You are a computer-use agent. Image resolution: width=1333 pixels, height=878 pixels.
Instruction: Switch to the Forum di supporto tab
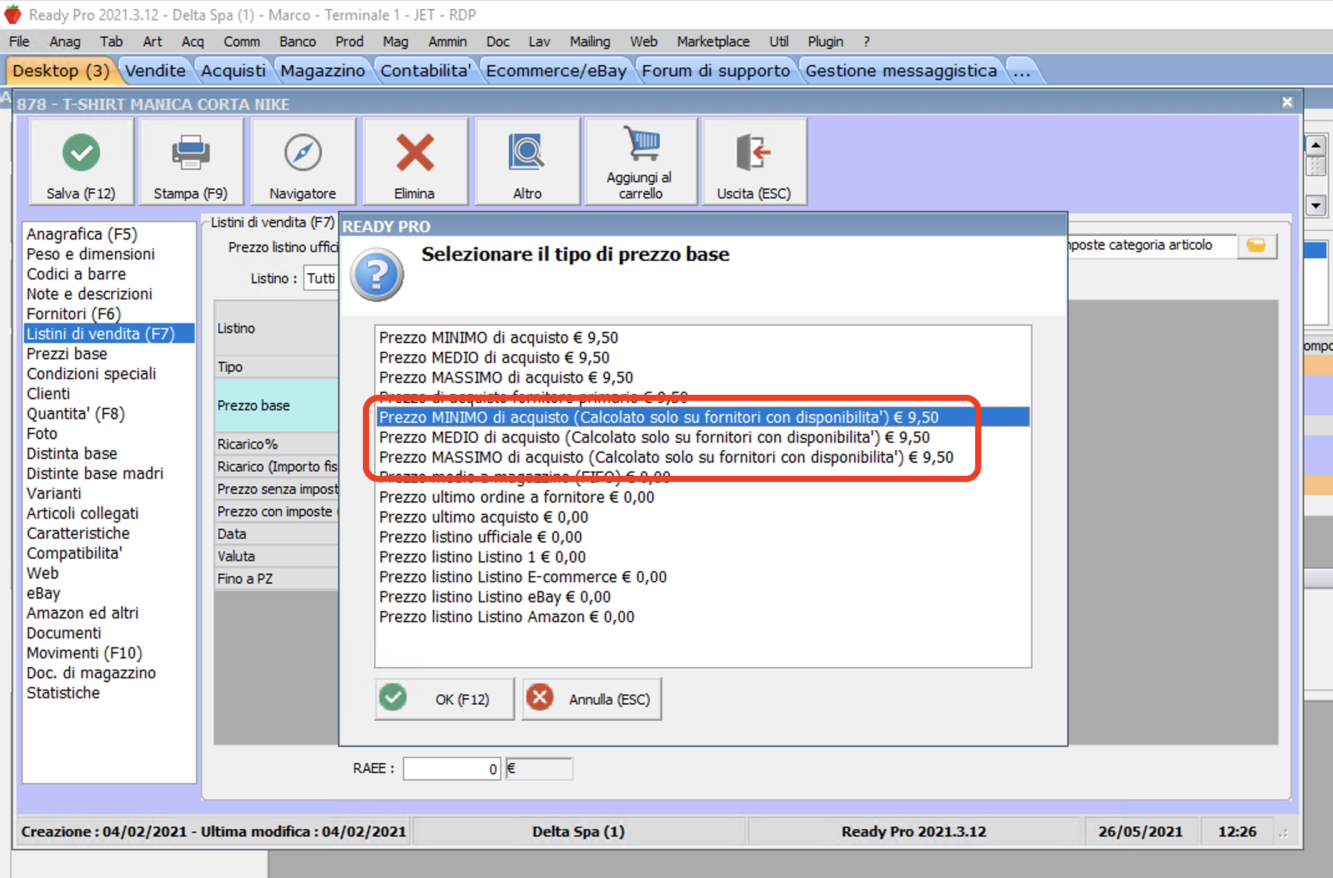[716, 70]
